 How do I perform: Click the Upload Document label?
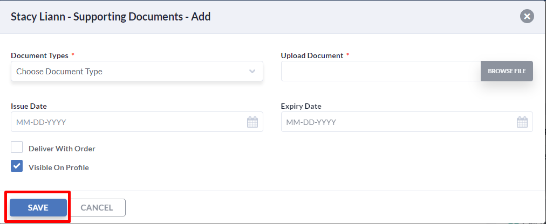(312, 55)
